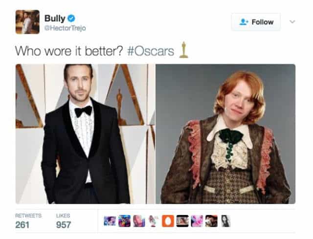The height and width of the screenshot is (239, 313).
Task: Open first liker avatar in row
Action: click(x=110, y=221)
